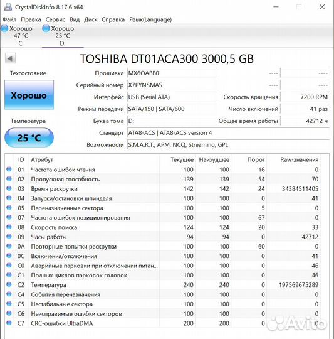Select row Частота ошибок чтения
This screenshot has width=334, height=339.
point(162,169)
